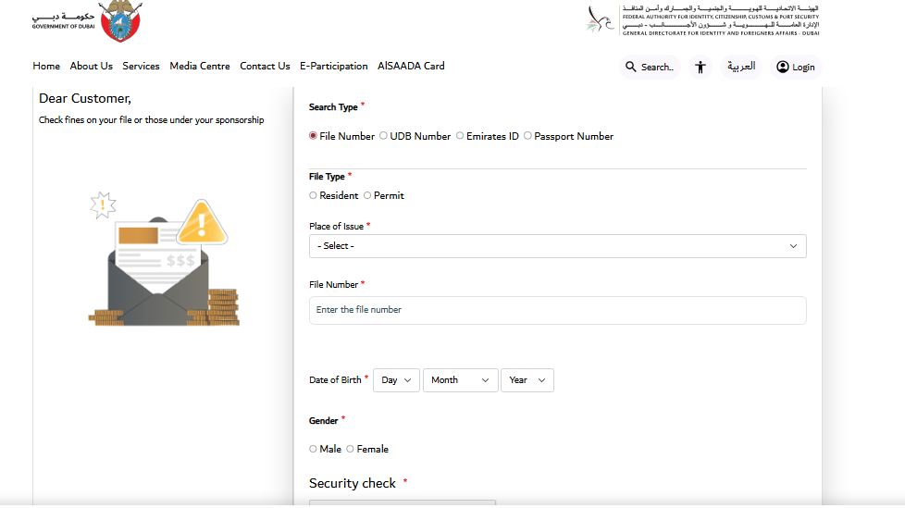Select UDB Number search type
The height and width of the screenshot is (508, 905).
[383, 136]
